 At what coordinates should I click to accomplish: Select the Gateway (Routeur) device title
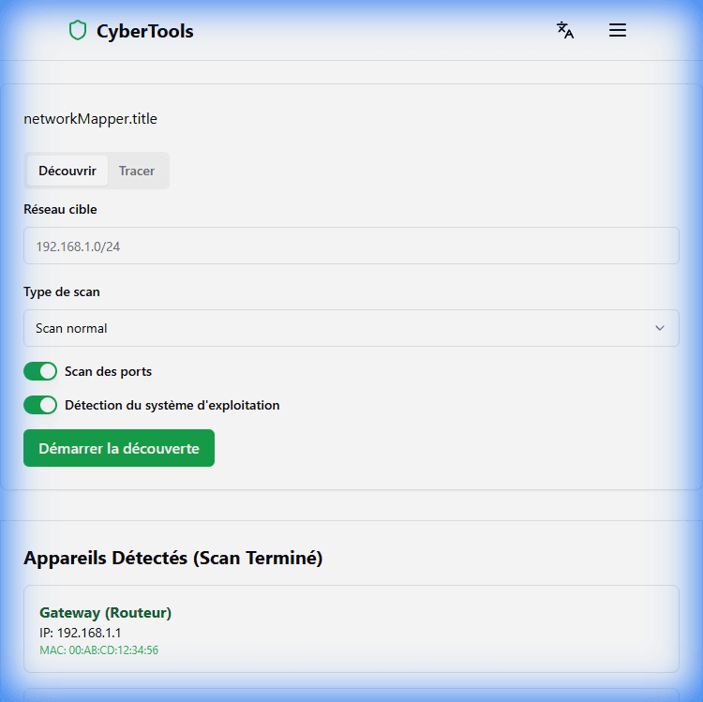coord(105,612)
